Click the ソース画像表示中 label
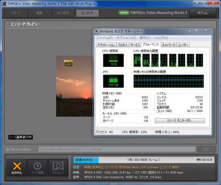This screenshot has width=221, height=185. tap(20, 137)
